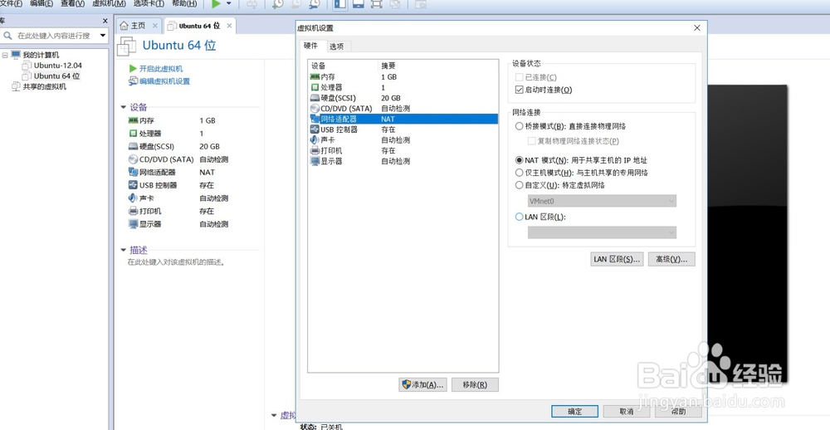Click the 硬盘(SCSI) icon in the settings device list
This screenshot has width=830, height=430.
[315, 98]
